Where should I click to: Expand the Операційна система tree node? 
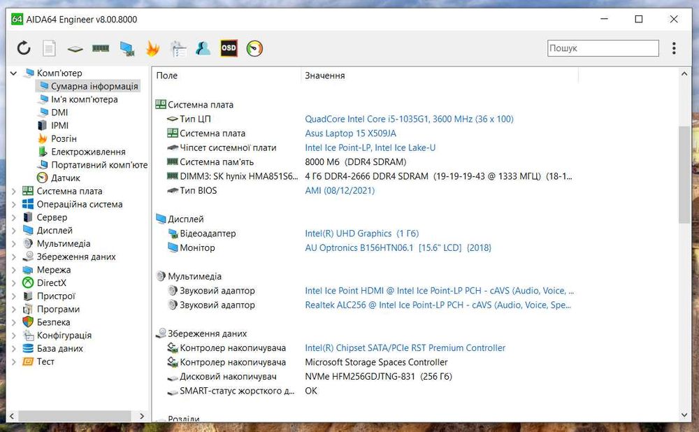13,204
